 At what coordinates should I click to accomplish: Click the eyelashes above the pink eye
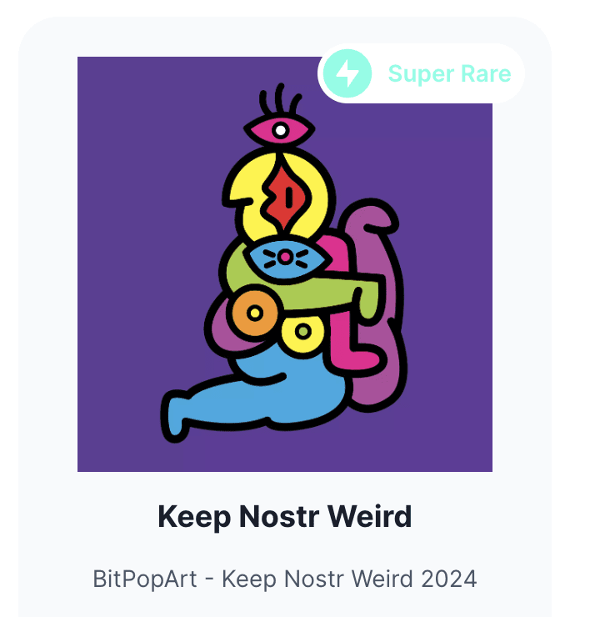tap(280, 99)
